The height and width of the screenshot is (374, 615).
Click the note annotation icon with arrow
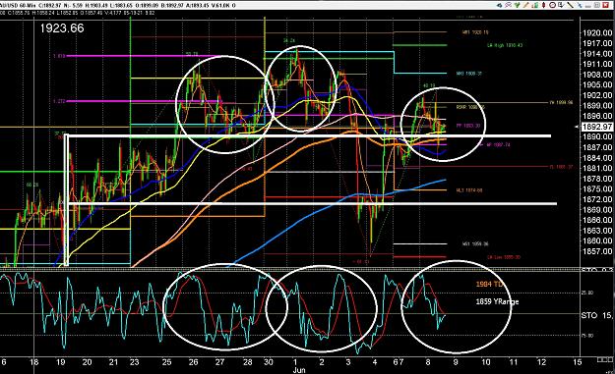tap(561, 5)
